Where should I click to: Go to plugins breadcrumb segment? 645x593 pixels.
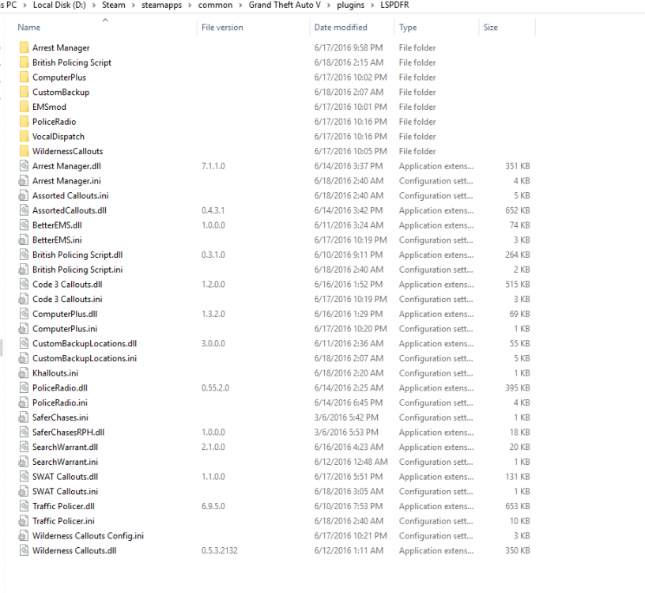[x=350, y=6]
